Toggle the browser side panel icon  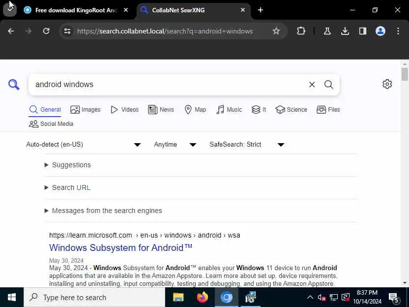point(363,31)
